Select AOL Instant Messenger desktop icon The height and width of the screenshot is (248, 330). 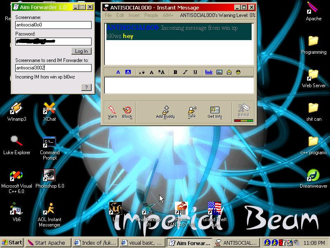coord(49,215)
